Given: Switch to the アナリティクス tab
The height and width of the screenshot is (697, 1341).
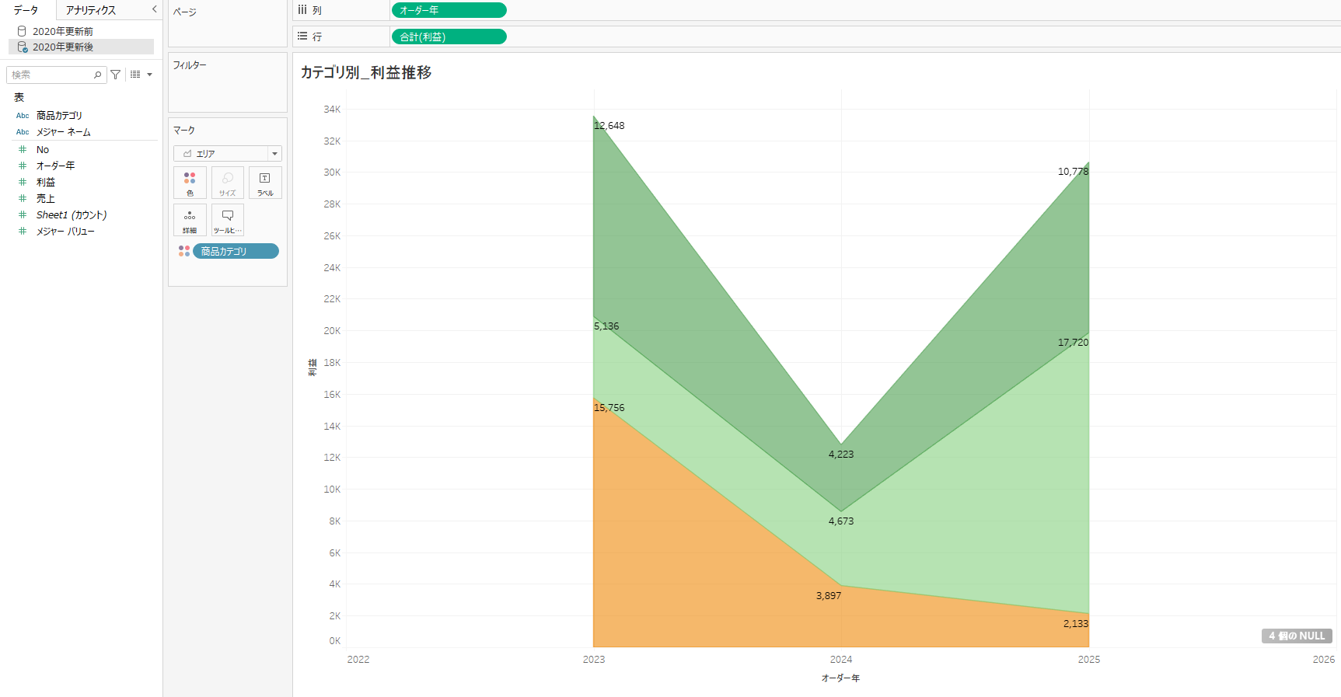Looking at the screenshot, I should pyautogui.click(x=91, y=10).
